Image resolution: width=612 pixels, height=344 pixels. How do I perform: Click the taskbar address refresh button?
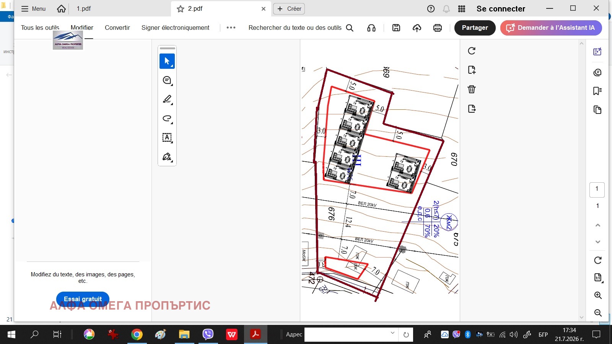(x=406, y=334)
